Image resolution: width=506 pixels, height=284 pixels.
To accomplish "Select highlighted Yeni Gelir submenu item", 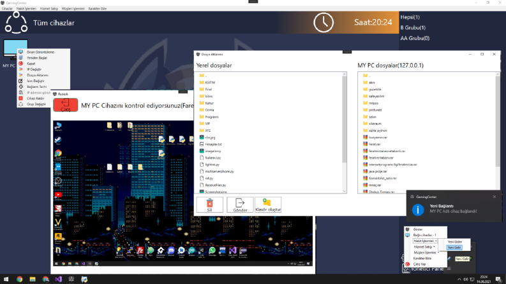I will [454, 247].
